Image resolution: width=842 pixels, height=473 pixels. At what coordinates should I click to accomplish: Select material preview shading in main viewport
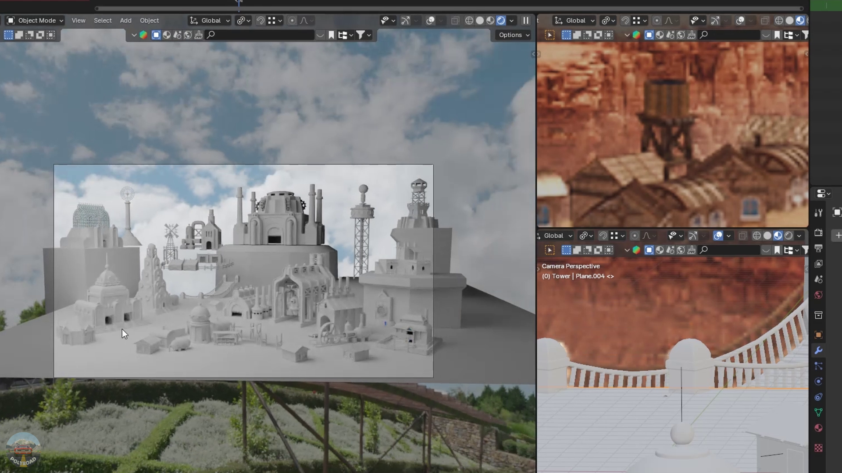(490, 21)
